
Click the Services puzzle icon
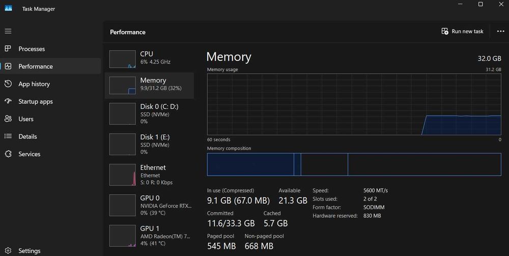click(8, 154)
